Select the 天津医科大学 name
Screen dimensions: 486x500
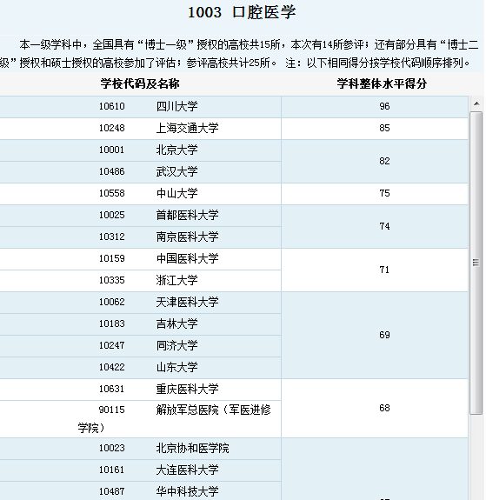(188, 302)
